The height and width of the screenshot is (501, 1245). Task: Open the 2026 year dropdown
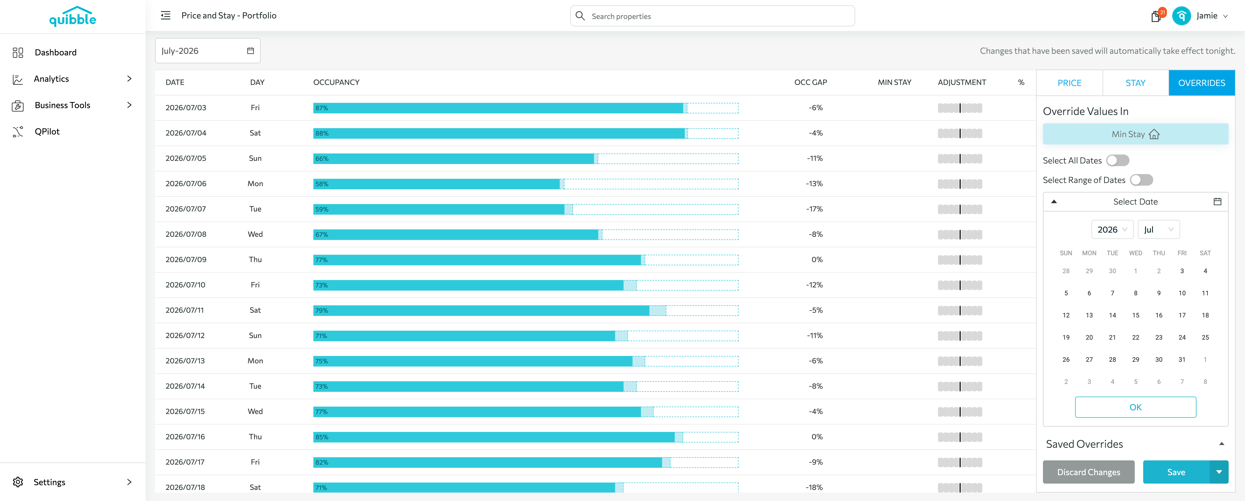(x=1112, y=229)
